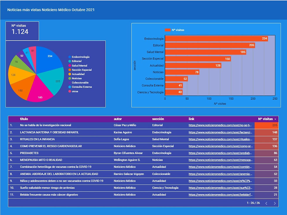Viewport: 287px width, 215px height.
Task: Open link for Bebida frecuente article
Action: tap(221, 195)
